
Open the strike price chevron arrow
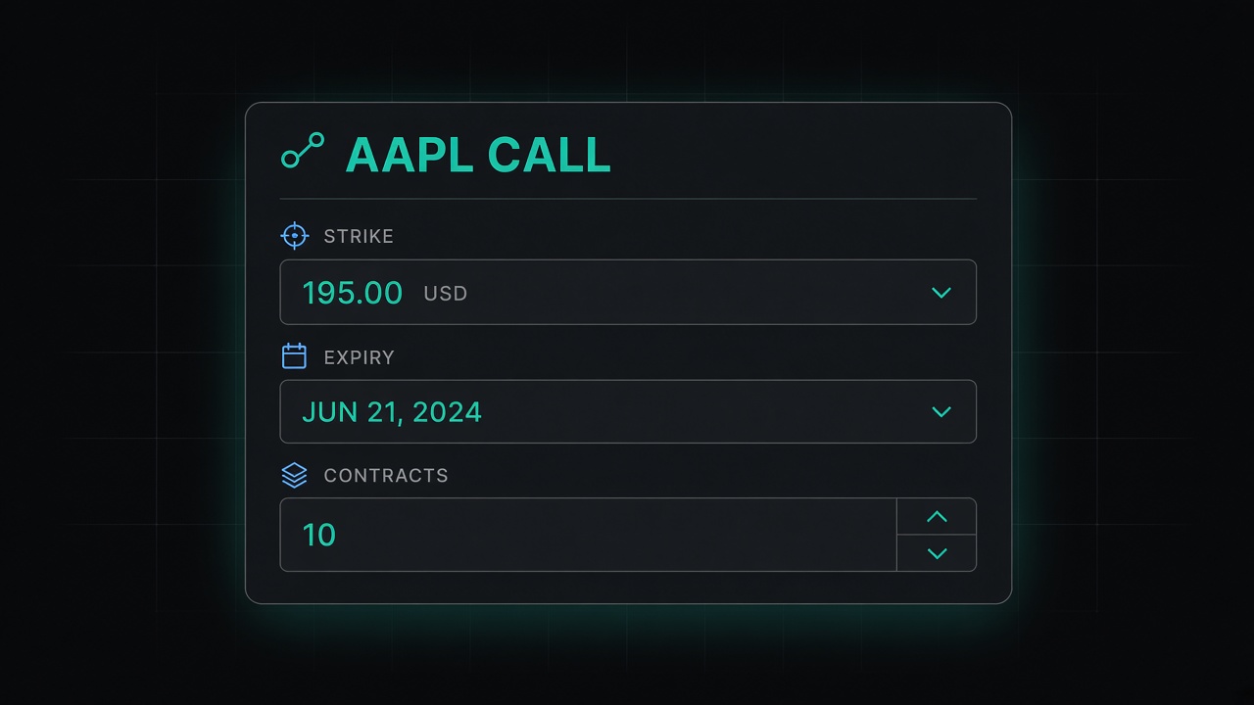pos(941,292)
